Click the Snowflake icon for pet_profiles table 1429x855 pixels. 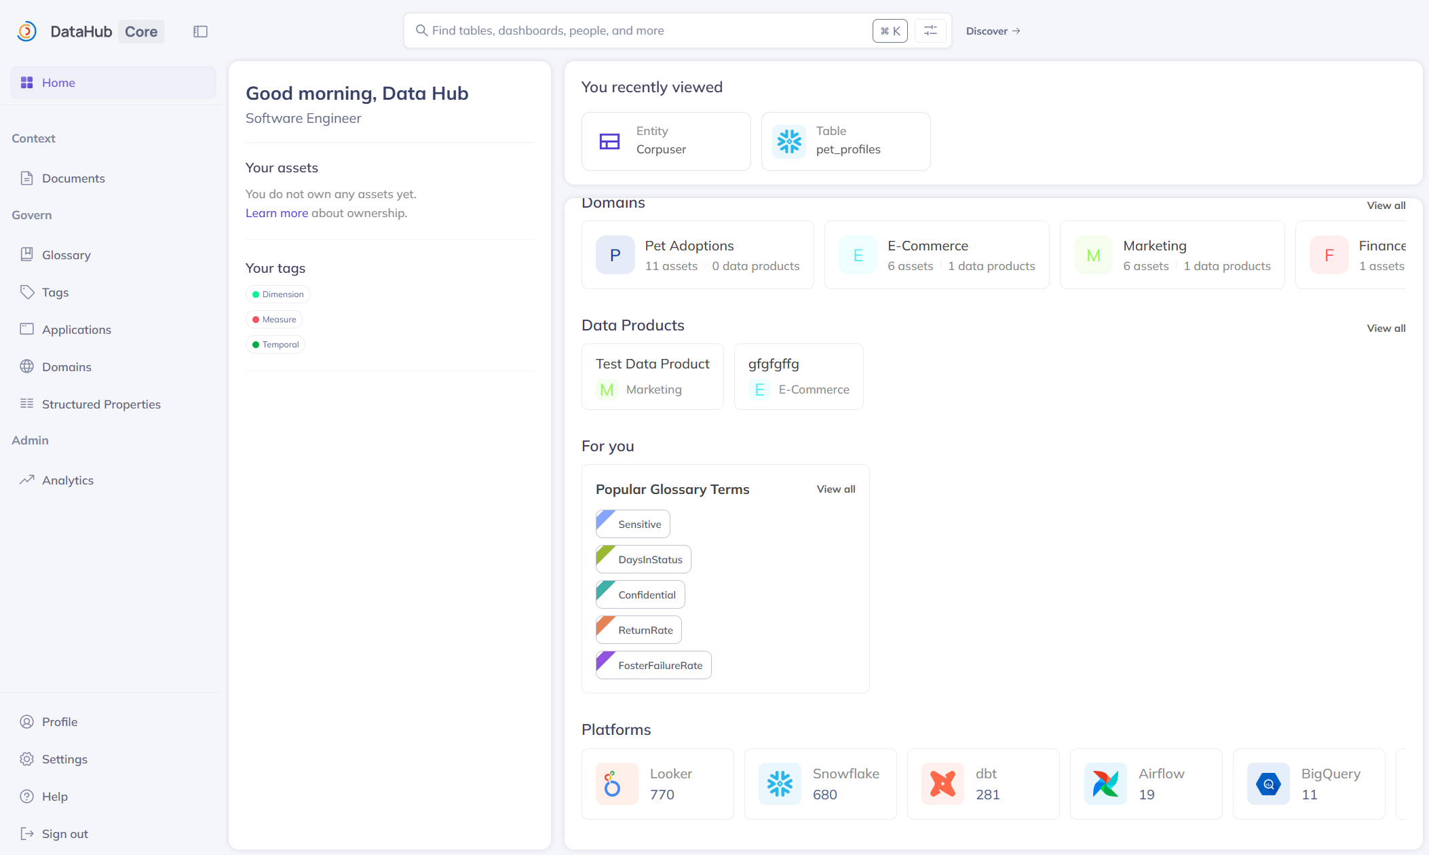click(x=789, y=141)
